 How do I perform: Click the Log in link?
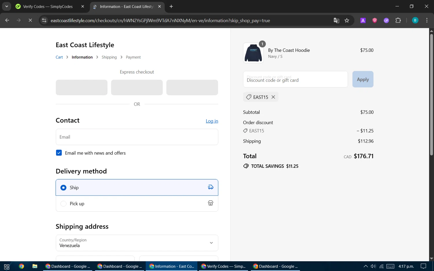[212, 121]
